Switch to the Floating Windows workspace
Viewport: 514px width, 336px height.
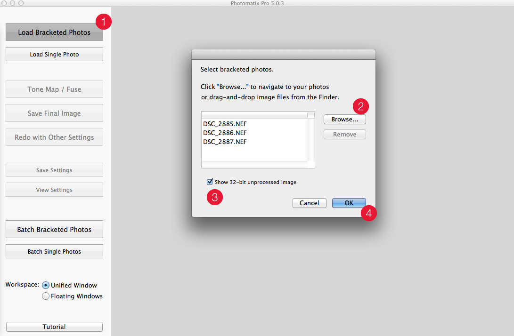point(46,296)
